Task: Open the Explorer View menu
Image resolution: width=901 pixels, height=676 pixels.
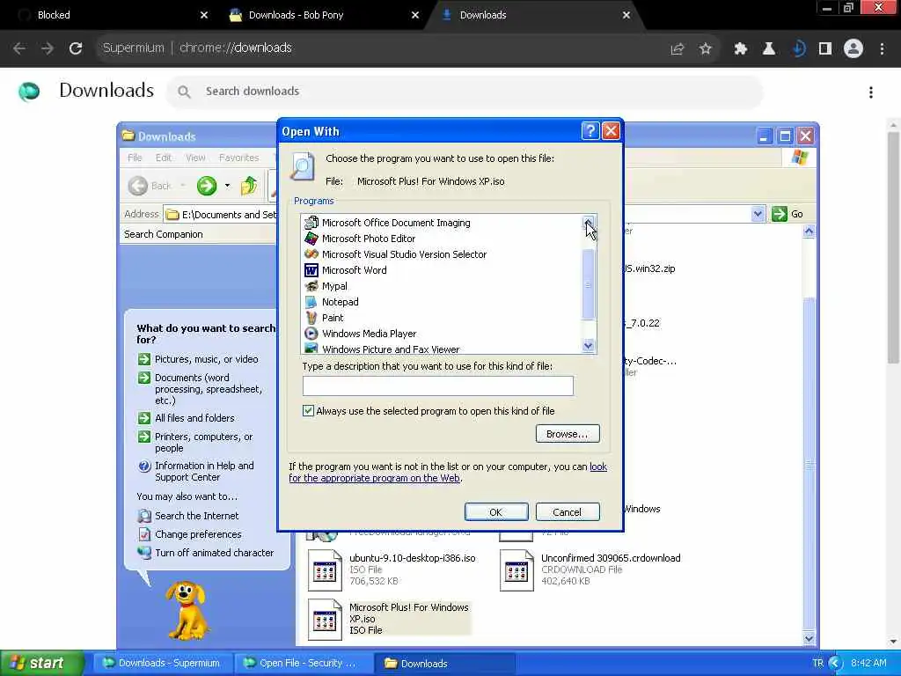Action: tap(195, 158)
